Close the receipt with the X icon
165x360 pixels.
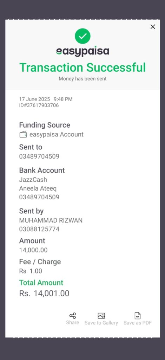(153, 27)
